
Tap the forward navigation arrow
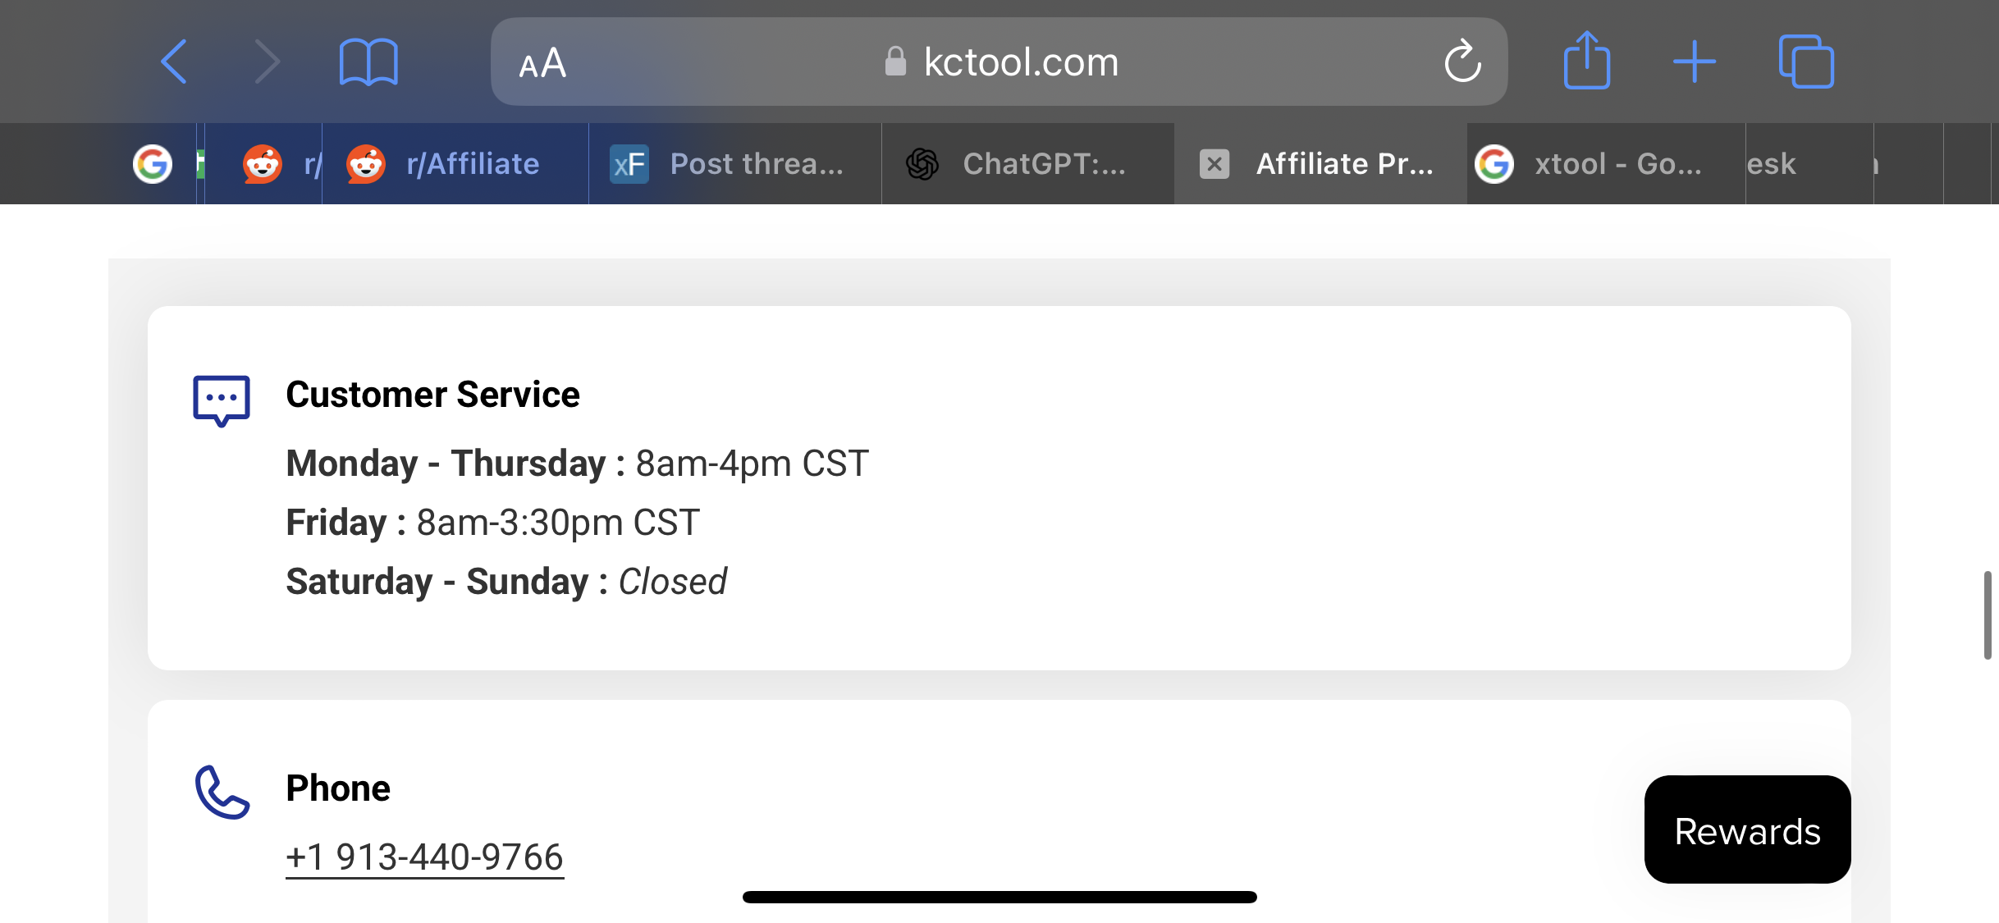point(268,62)
